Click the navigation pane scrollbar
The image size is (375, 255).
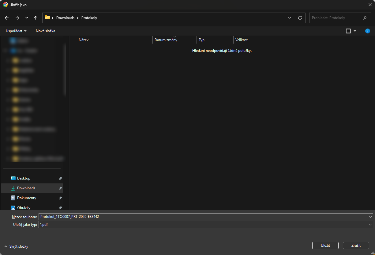[x=66, y=70]
